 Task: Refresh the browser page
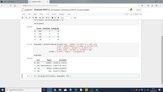pyautogui.click(x=11, y=6)
